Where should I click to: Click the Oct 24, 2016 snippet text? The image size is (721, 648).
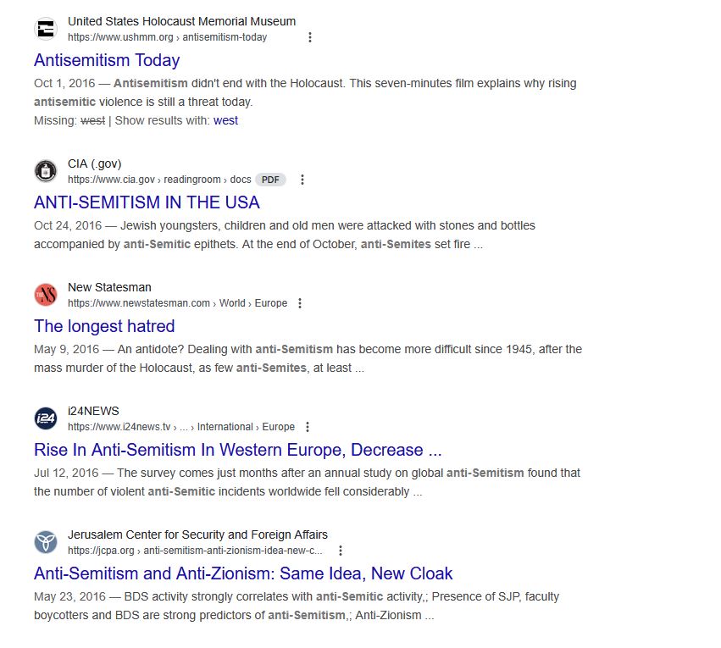[x=285, y=235]
